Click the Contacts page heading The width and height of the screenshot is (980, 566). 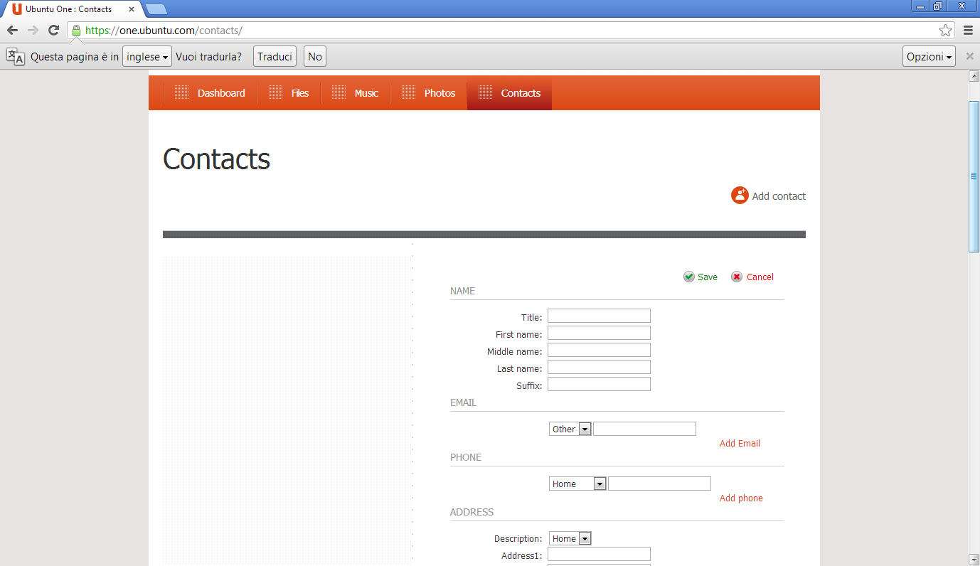pos(216,159)
